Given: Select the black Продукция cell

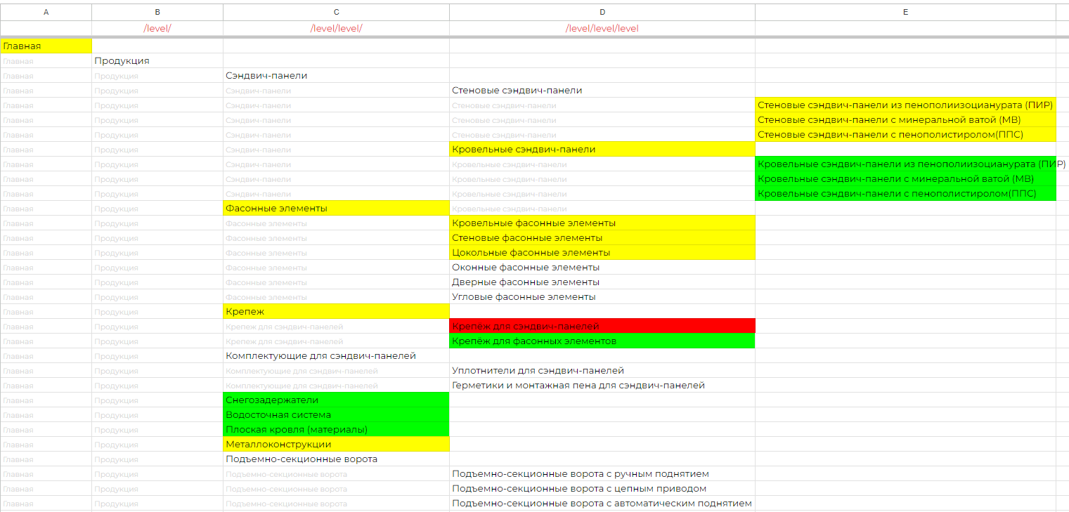Looking at the screenshot, I should tap(157, 60).
